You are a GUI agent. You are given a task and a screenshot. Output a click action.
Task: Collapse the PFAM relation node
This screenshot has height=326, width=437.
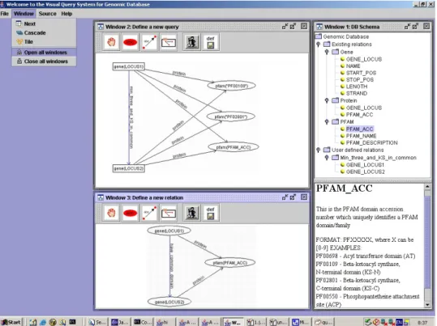327,122
